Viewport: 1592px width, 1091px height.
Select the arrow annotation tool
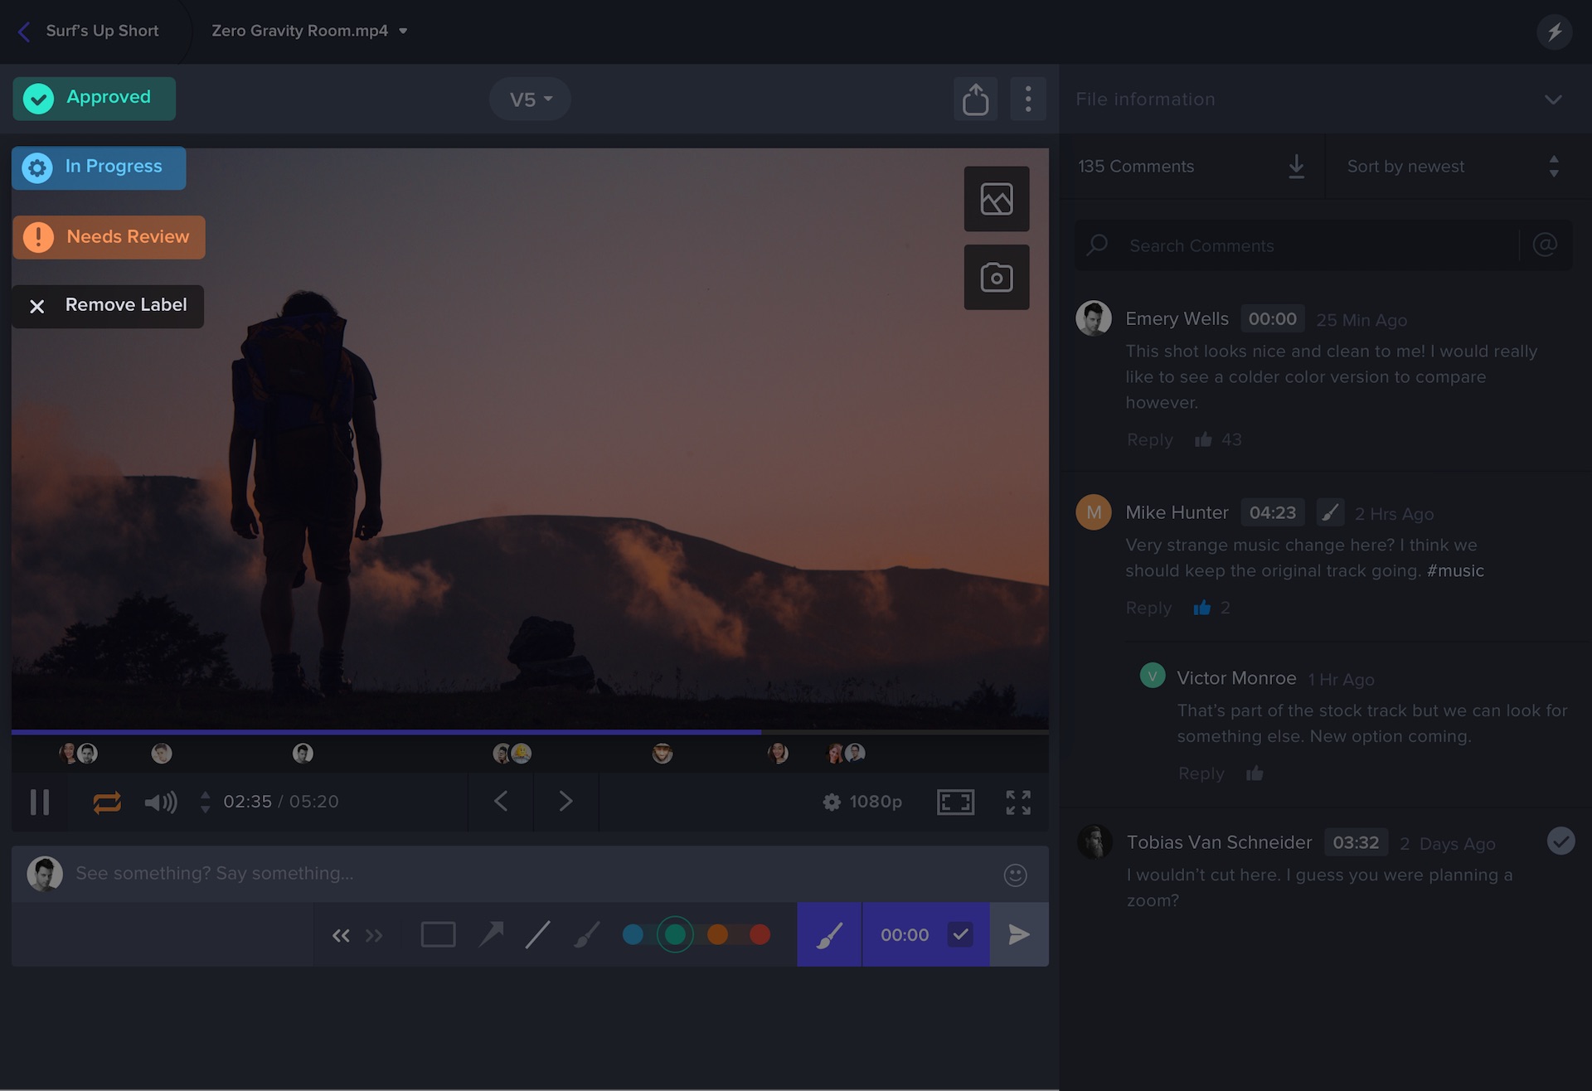491,934
